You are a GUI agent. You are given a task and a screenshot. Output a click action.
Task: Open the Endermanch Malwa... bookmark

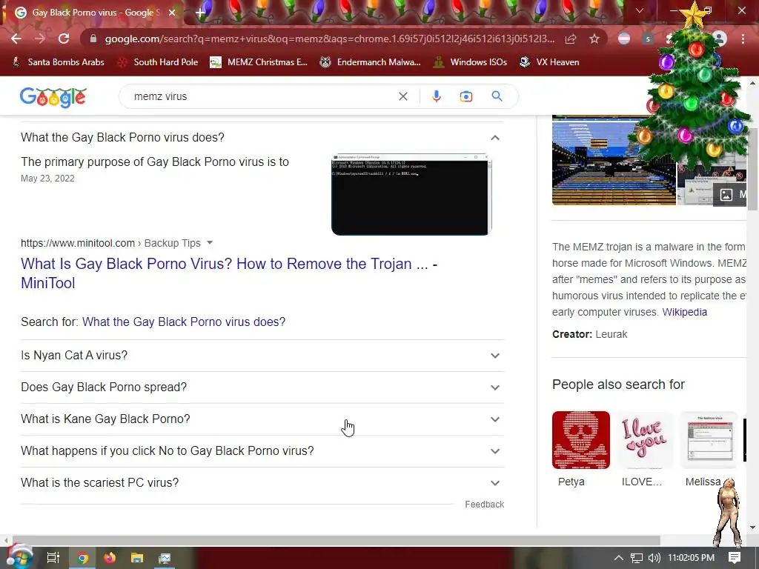click(370, 62)
